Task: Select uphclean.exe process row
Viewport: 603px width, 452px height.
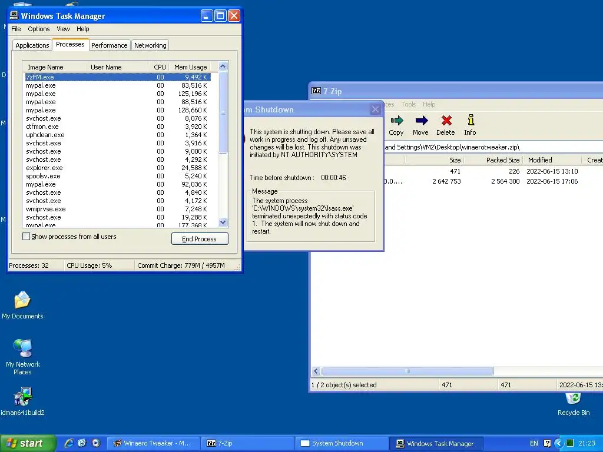Action: click(117, 135)
